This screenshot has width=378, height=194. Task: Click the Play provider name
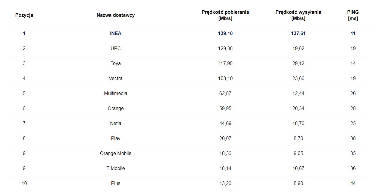pyautogui.click(x=116, y=138)
